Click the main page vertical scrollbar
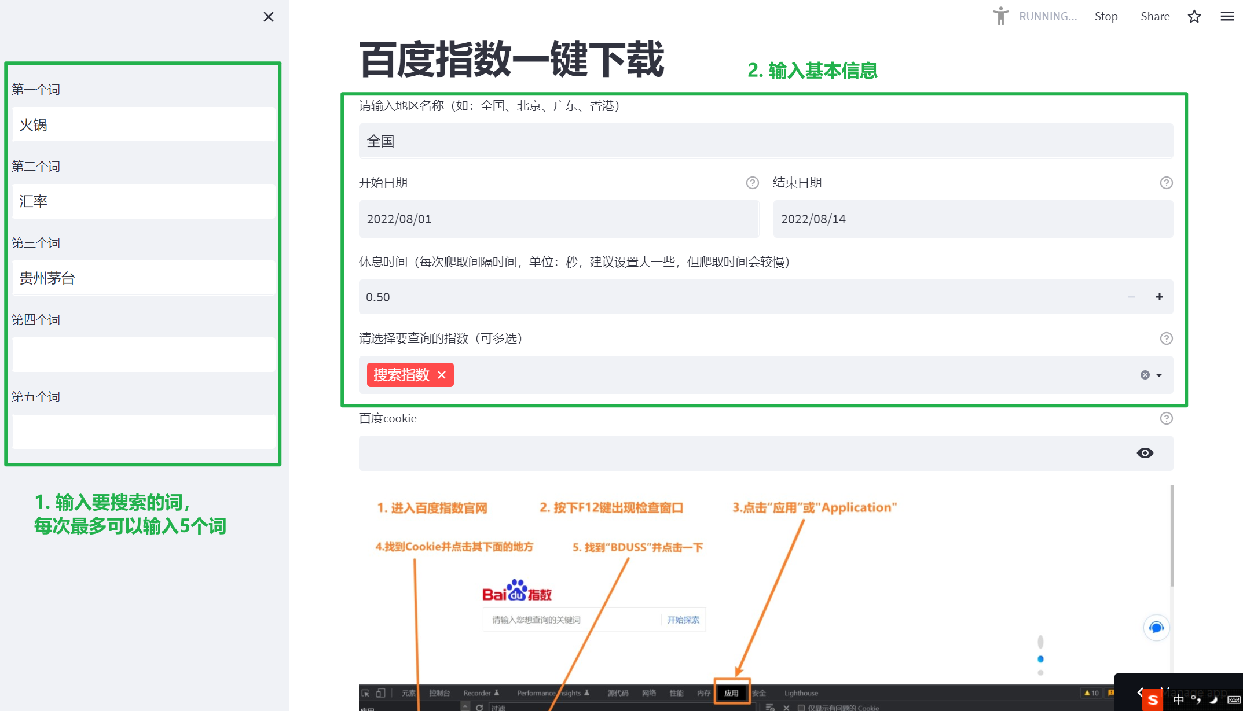Screen dimensions: 1243x711 (x=1172, y=535)
